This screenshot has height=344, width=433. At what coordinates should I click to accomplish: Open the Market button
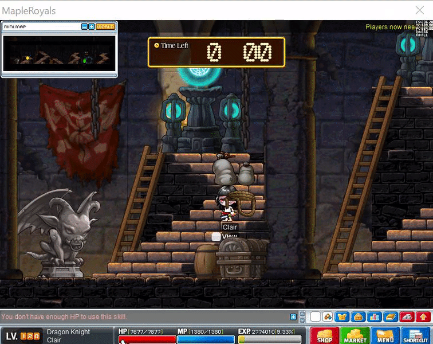(x=355, y=335)
